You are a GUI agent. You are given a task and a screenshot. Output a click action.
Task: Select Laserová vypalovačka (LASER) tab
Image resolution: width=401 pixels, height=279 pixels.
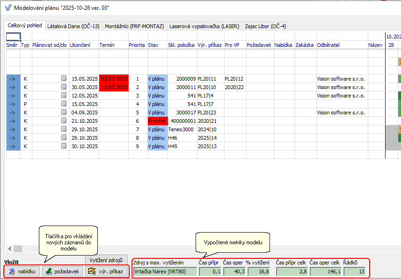tap(204, 26)
